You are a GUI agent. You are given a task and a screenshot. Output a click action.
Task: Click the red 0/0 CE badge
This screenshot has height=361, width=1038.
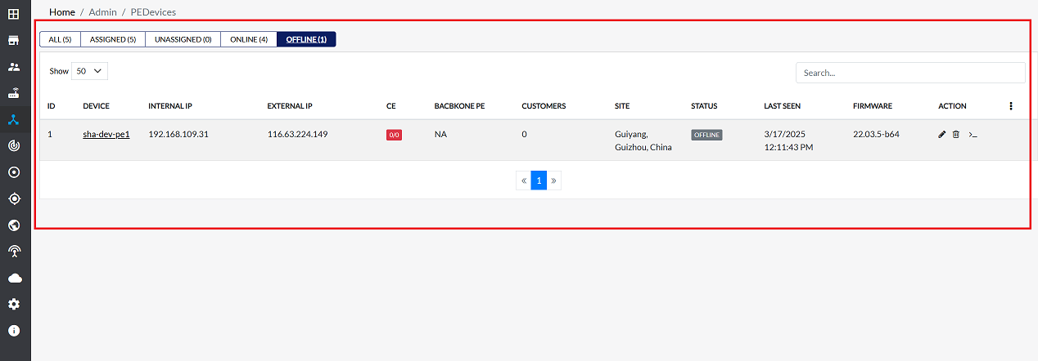point(394,135)
